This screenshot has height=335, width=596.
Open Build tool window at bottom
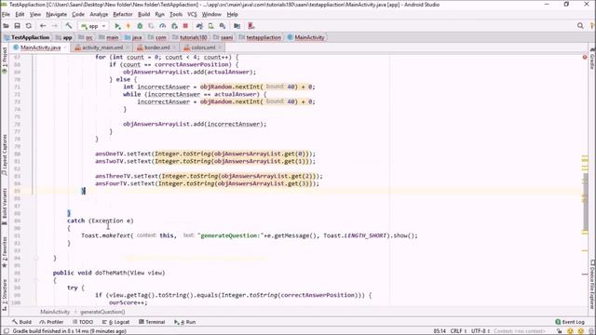[x=21, y=322]
